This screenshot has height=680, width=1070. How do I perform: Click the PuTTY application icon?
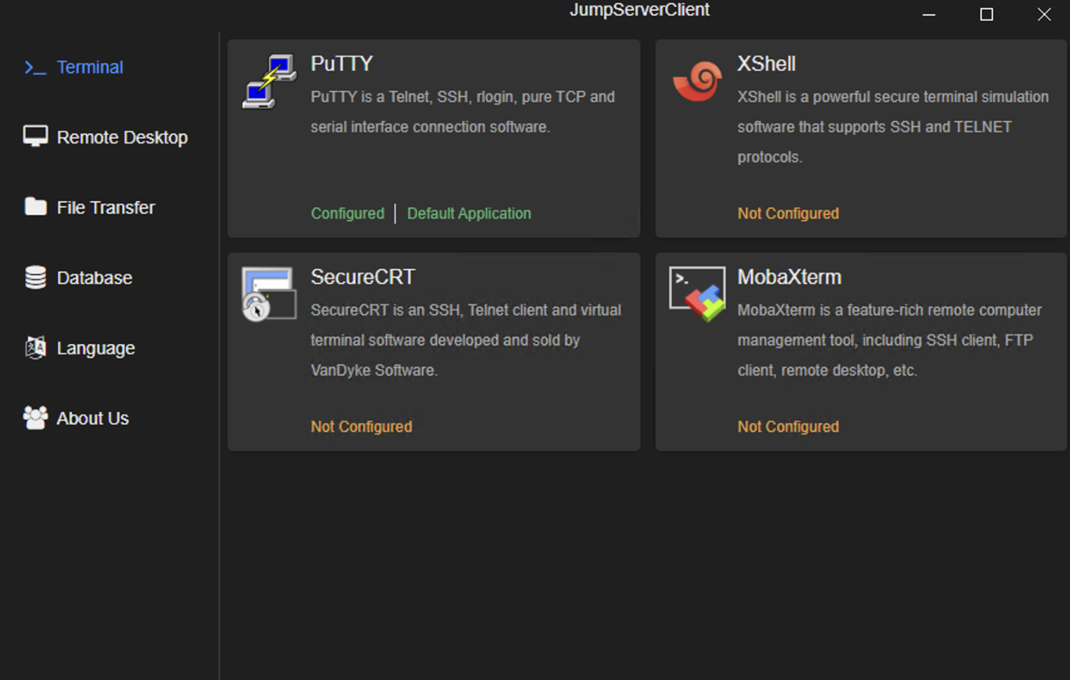pyautogui.click(x=269, y=82)
